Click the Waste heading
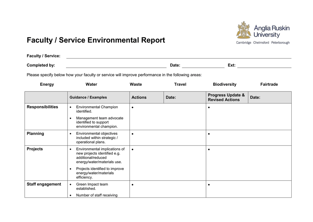The image size is (313, 222). coord(136,85)
